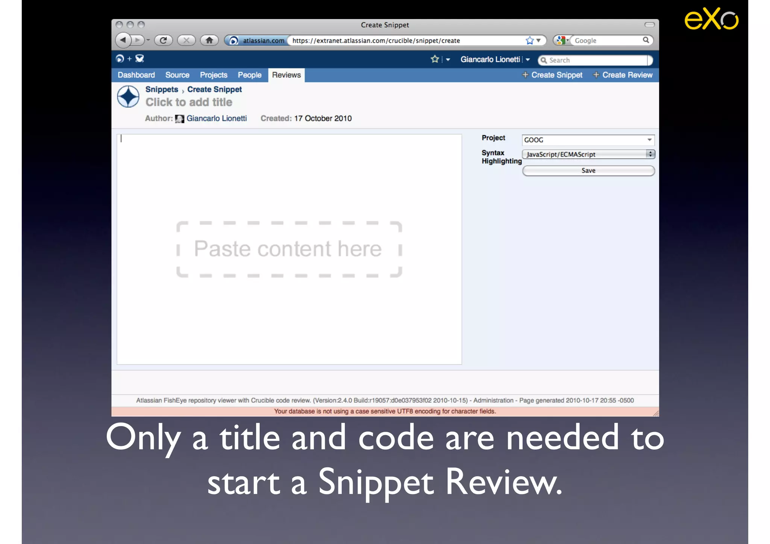Screen dimensions: 770x544
Task: Open Giancarlo Lionetti user menu
Action: pos(495,59)
